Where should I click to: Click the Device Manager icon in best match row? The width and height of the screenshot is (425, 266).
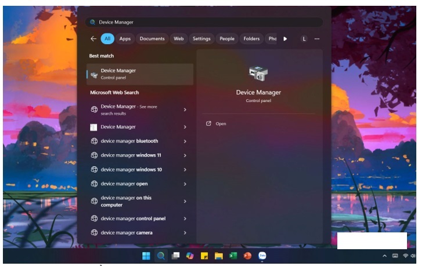94,75
